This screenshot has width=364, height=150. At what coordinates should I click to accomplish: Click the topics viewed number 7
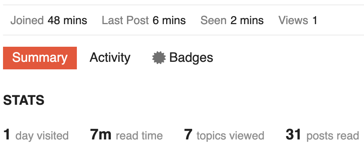pyautogui.click(x=188, y=135)
